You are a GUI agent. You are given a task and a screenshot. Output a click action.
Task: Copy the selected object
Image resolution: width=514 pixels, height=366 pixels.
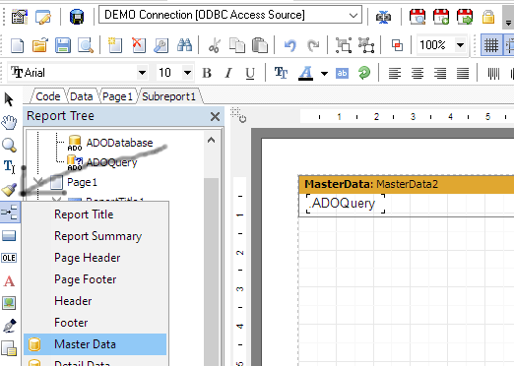click(x=237, y=45)
